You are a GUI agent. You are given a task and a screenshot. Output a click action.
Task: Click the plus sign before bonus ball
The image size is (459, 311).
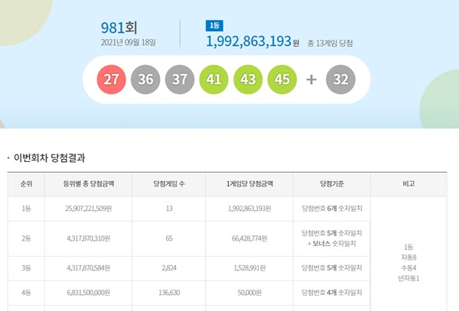click(x=311, y=79)
